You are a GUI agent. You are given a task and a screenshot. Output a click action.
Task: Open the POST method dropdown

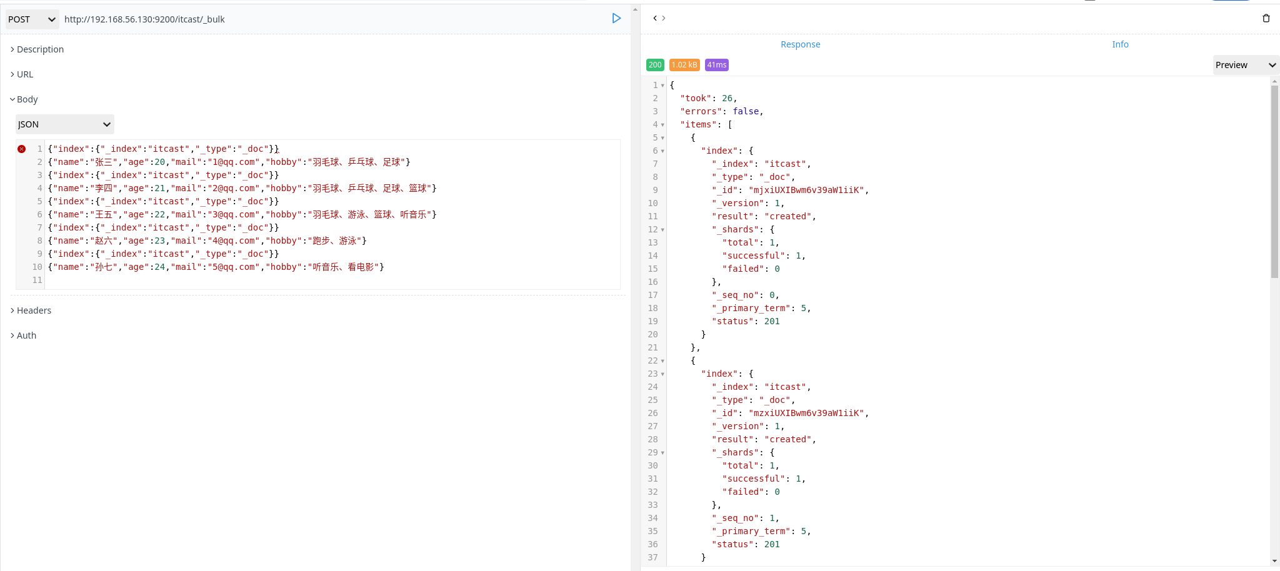pyautogui.click(x=31, y=19)
